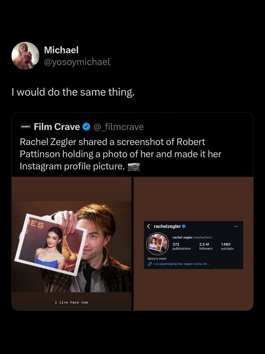Click the "i live here now" caption
Viewport: 265px width, 354px height.
(71, 302)
